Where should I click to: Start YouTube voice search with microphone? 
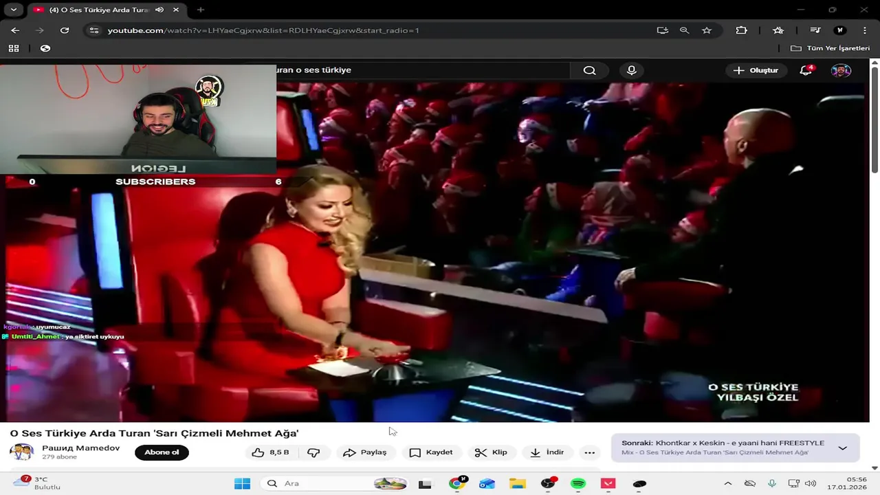point(632,70)
